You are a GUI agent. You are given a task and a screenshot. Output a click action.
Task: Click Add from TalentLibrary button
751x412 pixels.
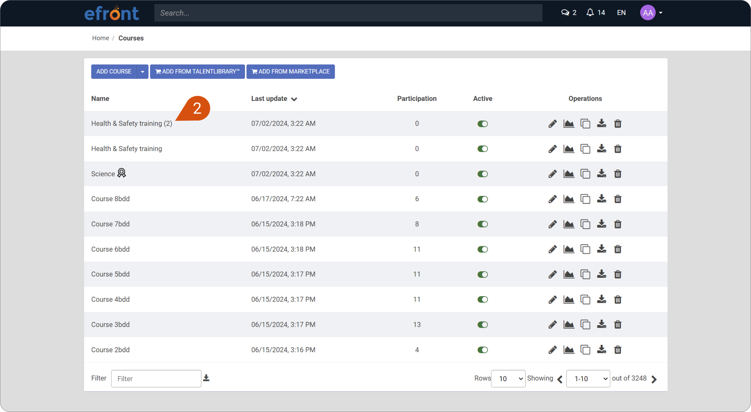[x=197, y=71]
